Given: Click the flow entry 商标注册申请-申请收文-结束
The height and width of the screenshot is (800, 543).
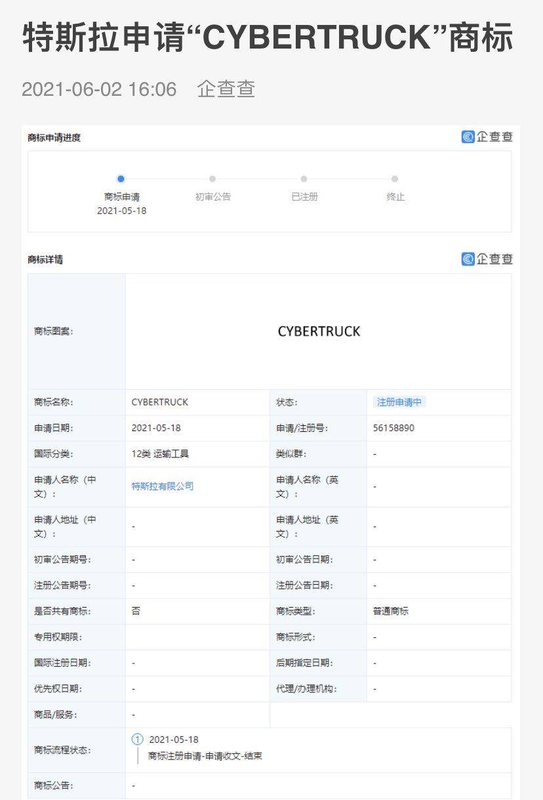Looking at the screenshot, I should [x=205, y=756].
